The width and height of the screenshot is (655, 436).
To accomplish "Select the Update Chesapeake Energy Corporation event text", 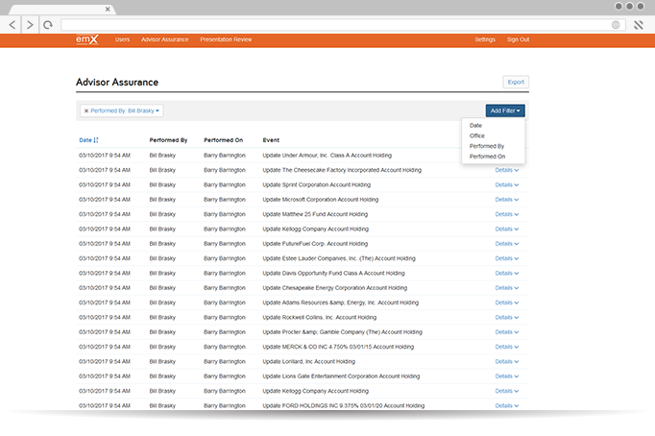I will (335, 288).
